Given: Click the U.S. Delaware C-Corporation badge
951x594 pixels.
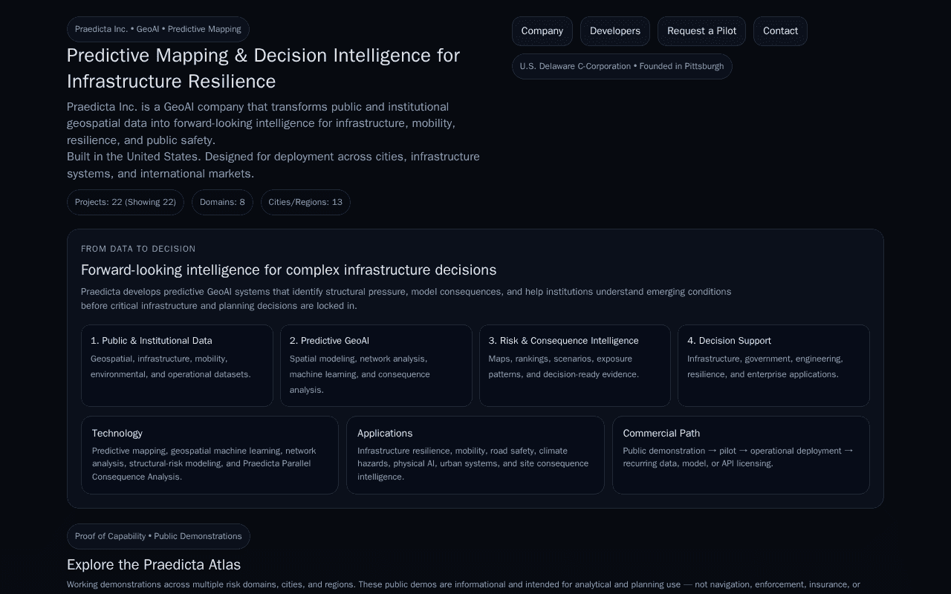Looking at the screenshot, I should 622,66.
